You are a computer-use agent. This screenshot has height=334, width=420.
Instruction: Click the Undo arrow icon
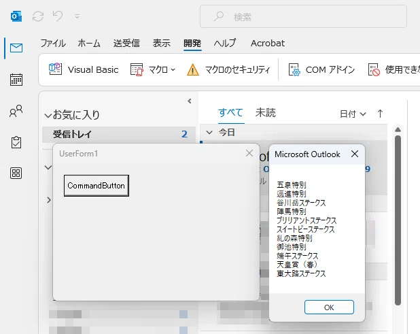tap(58, 16)
